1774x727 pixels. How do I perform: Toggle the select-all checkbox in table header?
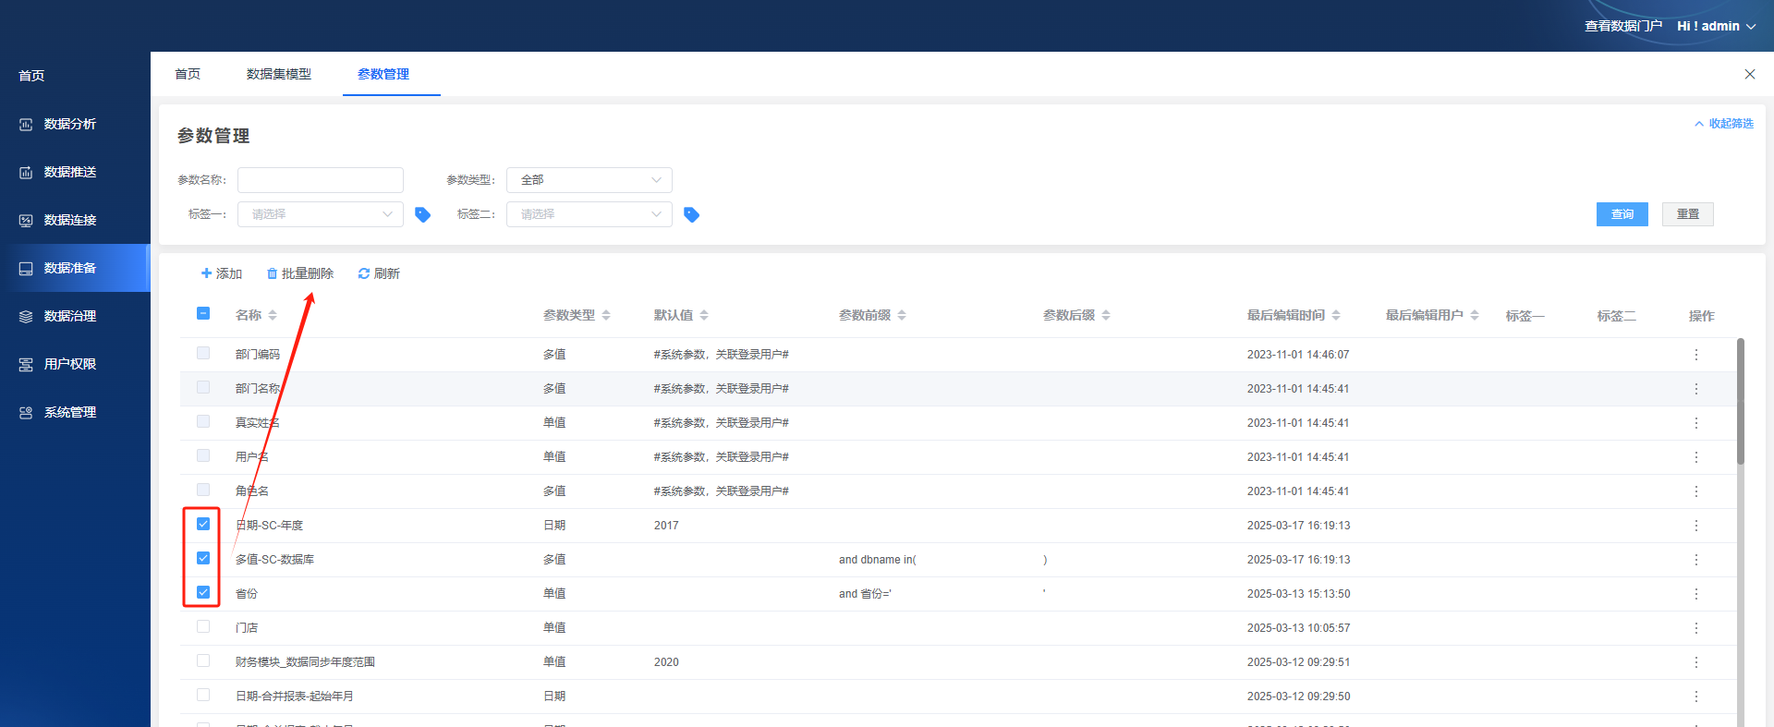tap(203, 314)
